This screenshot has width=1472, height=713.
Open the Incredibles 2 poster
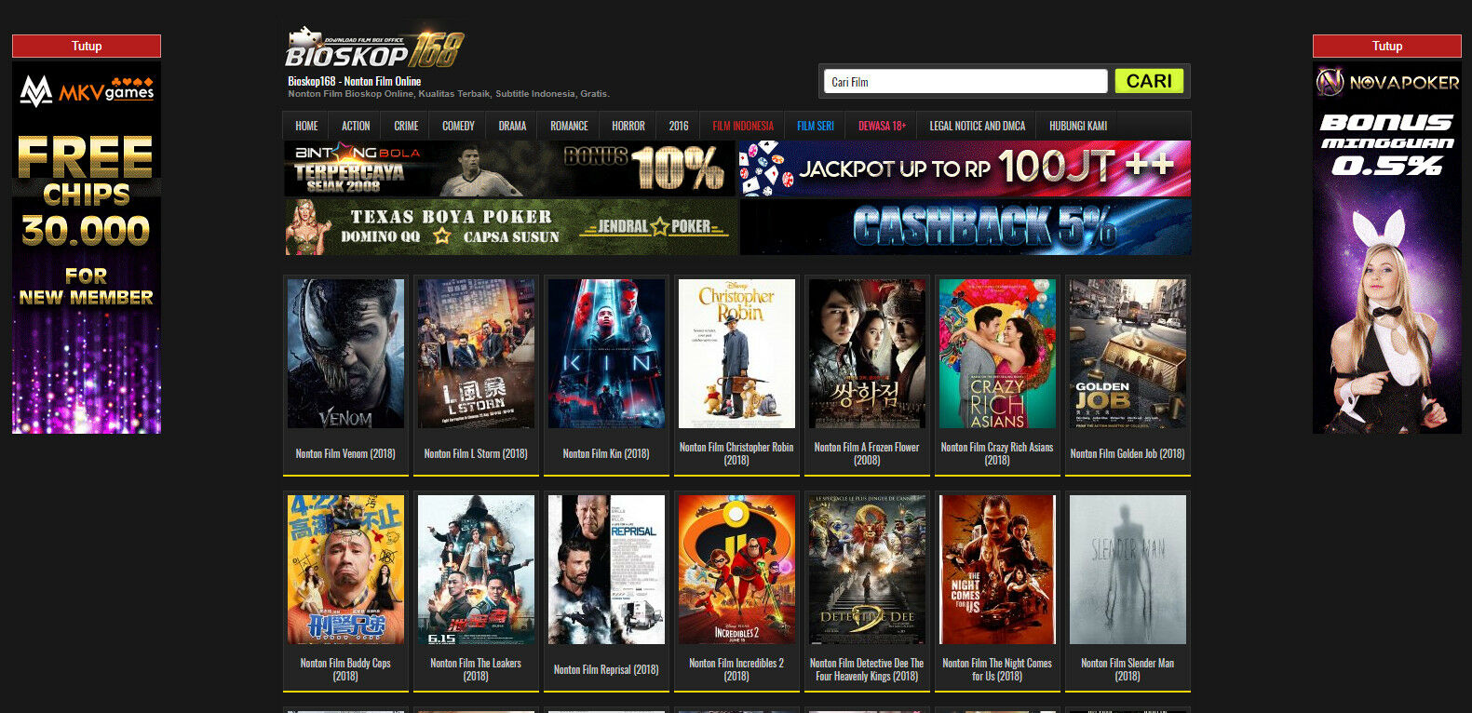point(736,570)
